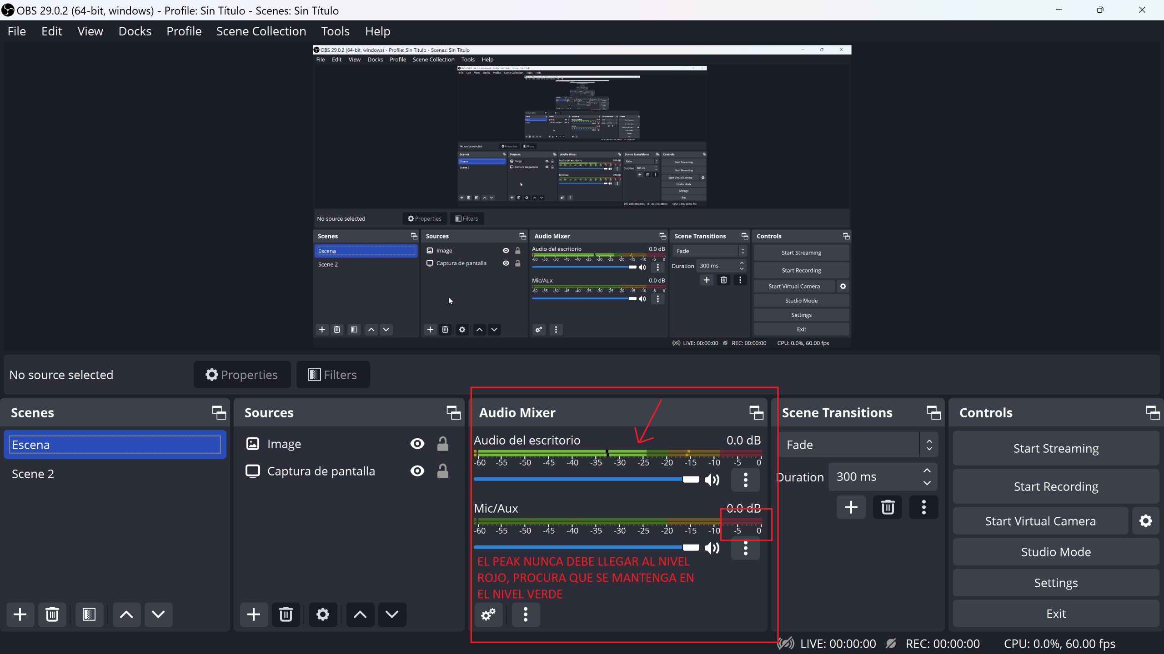The width and height of the screenshot is (1164, 654).
Task: Open options menu for Audio del escritorio
Action: click(746, 480)
